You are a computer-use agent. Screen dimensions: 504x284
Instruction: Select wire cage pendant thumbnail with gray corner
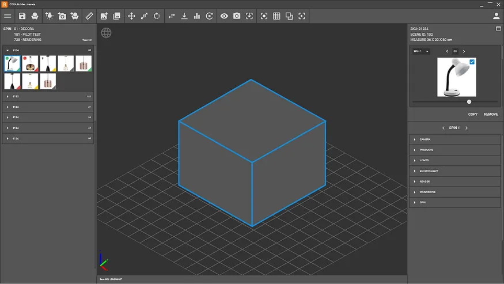66,63
